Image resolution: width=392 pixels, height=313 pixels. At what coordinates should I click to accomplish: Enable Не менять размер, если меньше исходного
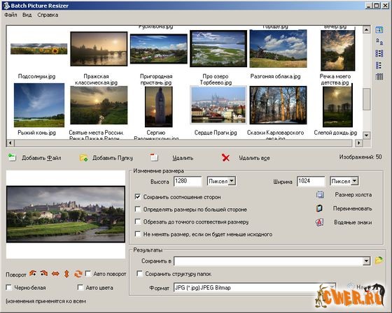137,234
